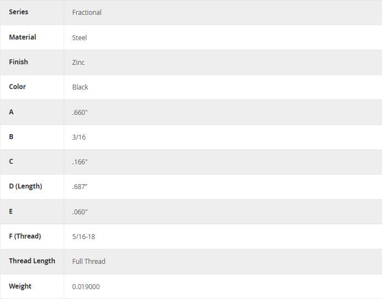Select the Zinc finish value

(x=78, y=63)
